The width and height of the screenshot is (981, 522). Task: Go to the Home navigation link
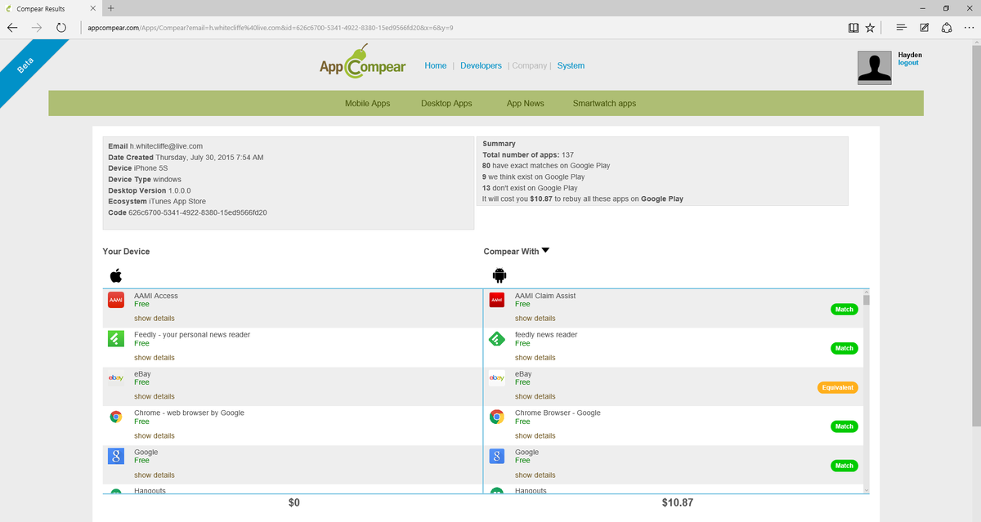436,65
